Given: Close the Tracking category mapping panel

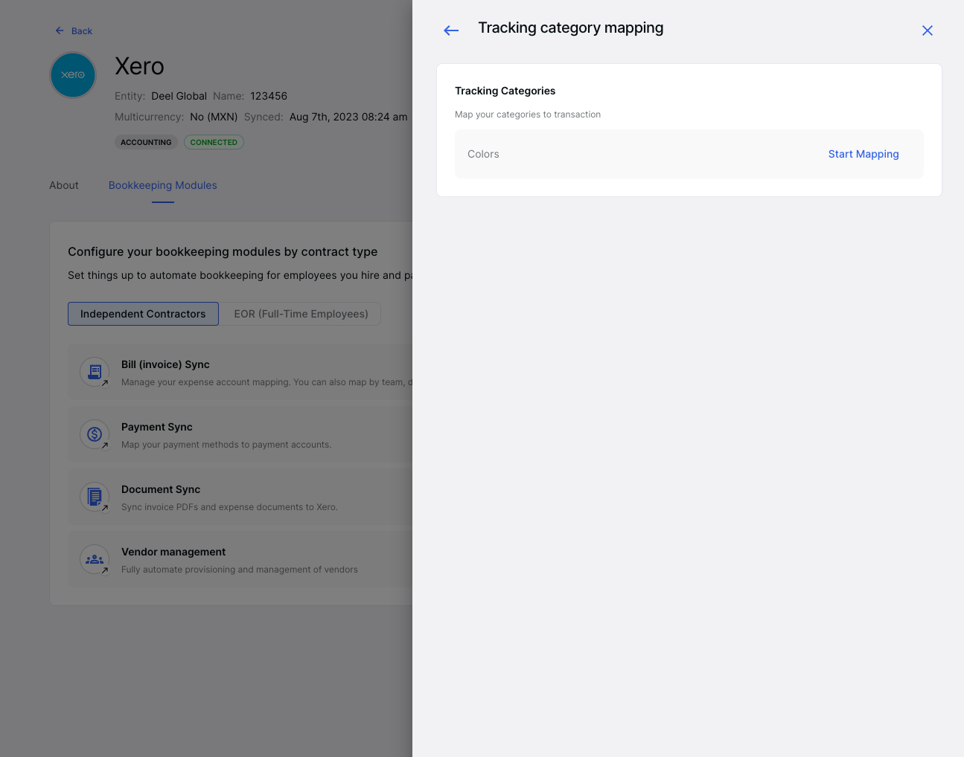Looking at the screenshot, I should 928,30.
